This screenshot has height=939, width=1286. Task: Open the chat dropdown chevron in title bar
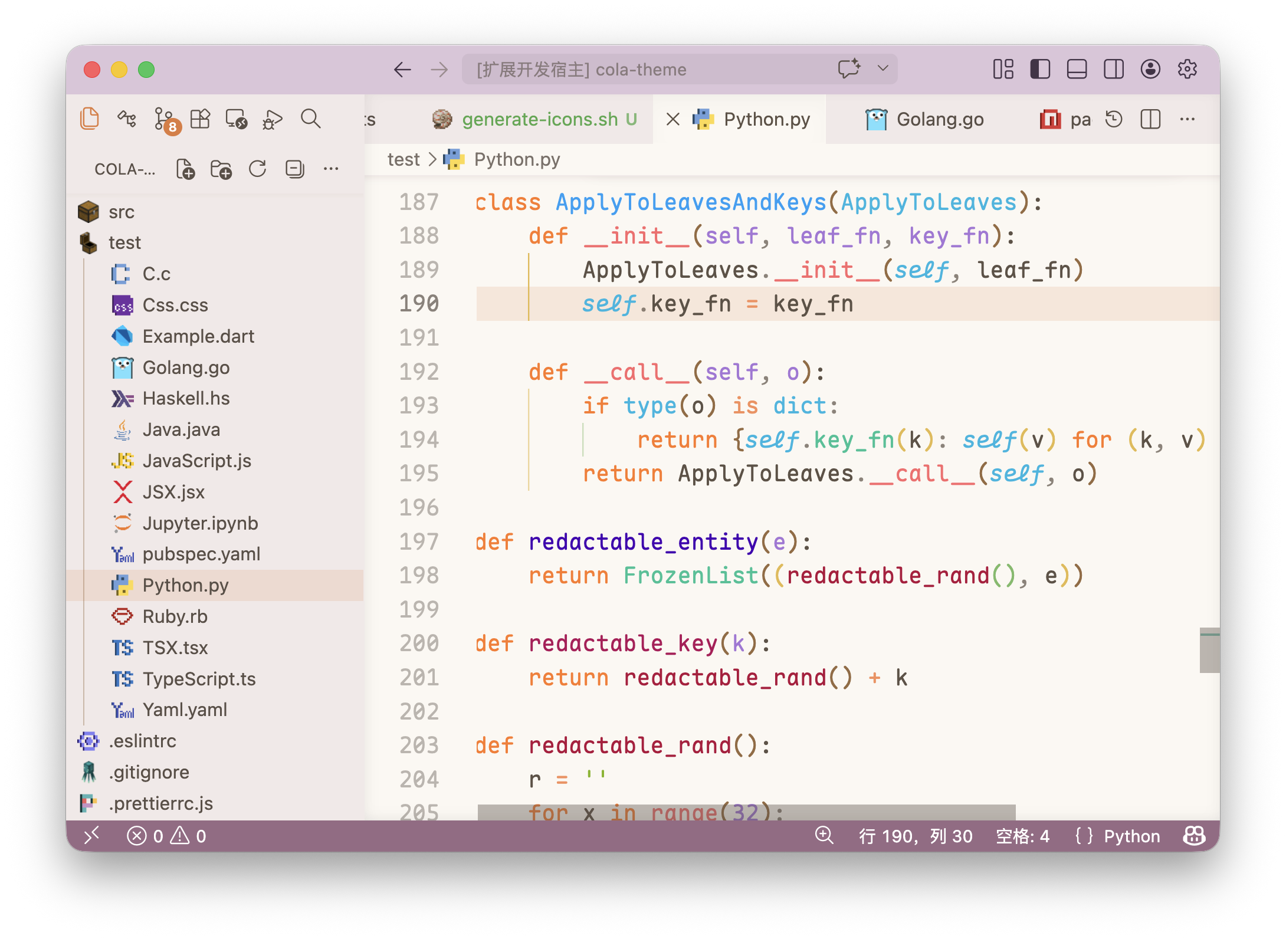click(883, 68)
